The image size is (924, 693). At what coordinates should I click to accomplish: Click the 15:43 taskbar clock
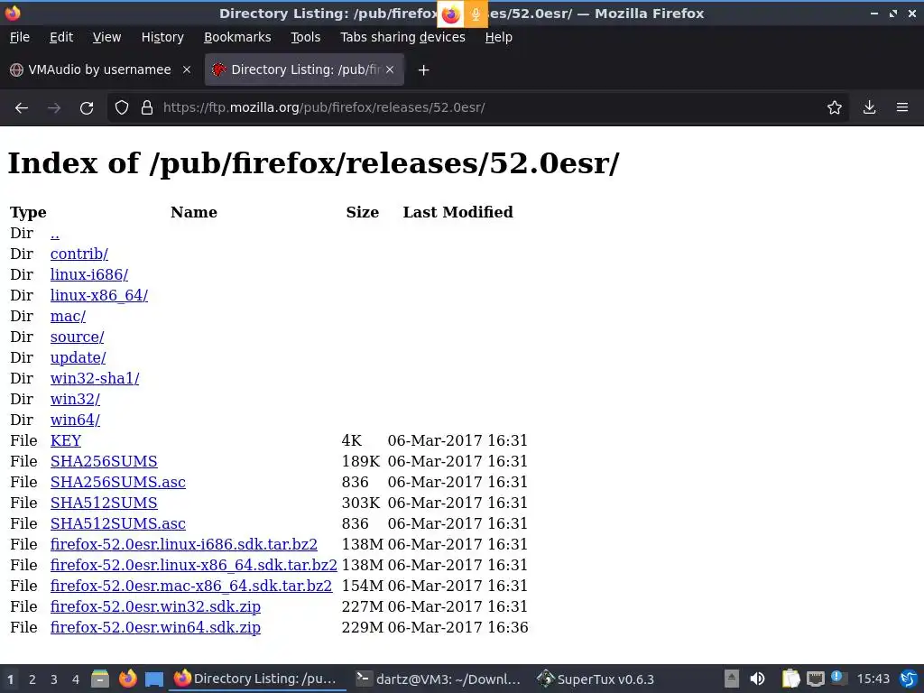[873, 679]
